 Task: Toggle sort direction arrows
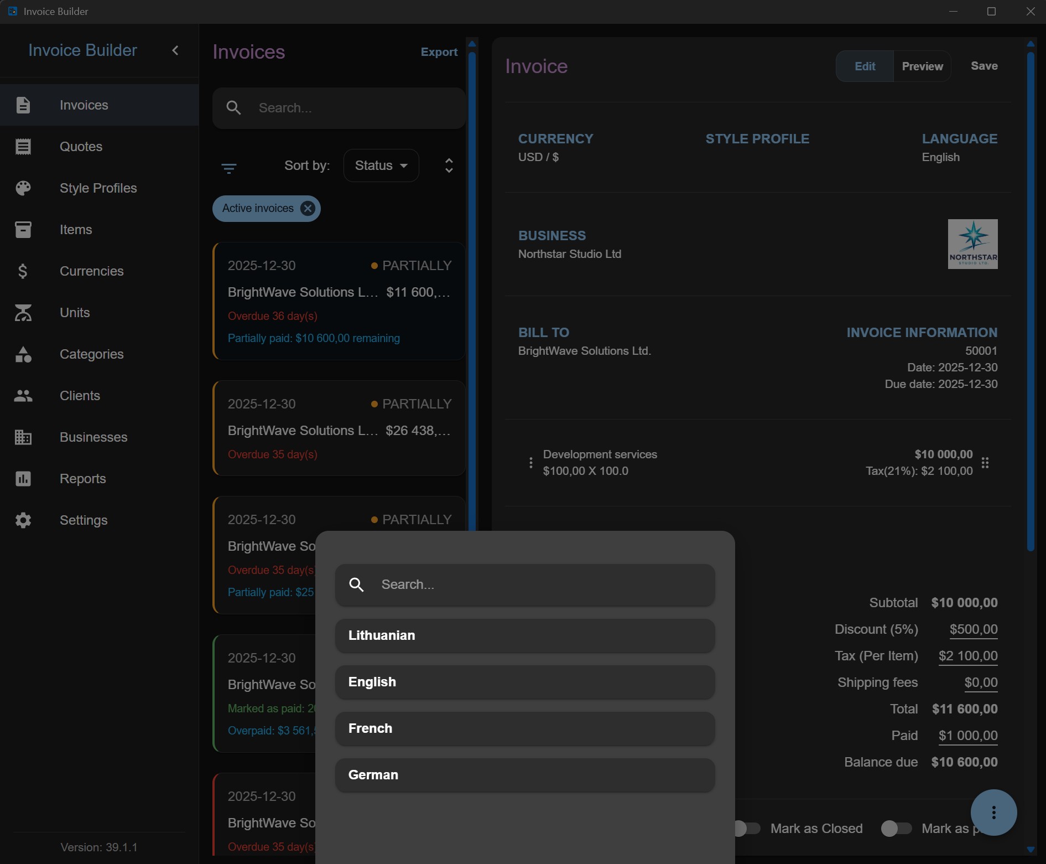(449, 165)
